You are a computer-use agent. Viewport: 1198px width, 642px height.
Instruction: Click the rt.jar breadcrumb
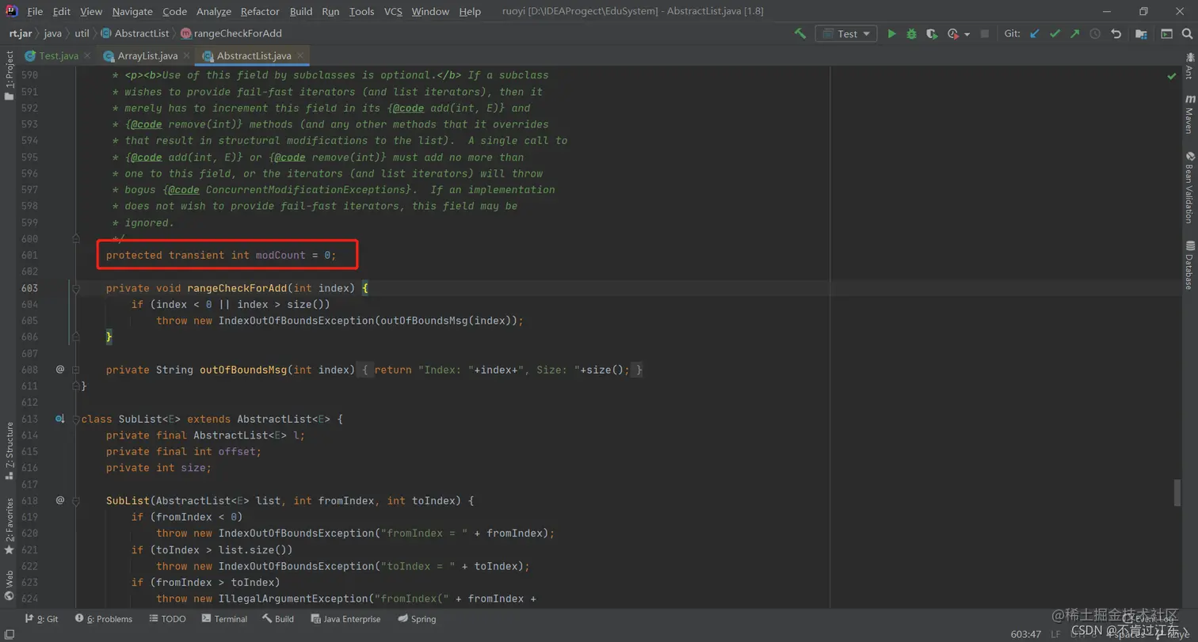pyautogui.click(x=21, y=34)
